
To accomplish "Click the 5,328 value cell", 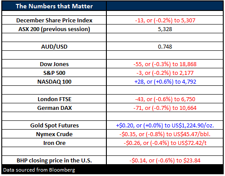I will [165, 29].
